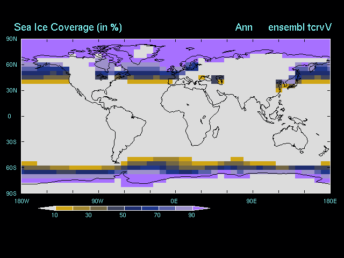
Task: Click the 90E longitude label
Action: click(252, 201)
